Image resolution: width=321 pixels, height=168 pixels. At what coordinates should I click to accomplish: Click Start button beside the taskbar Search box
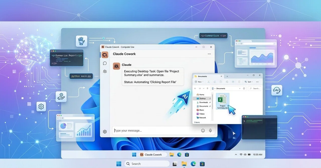119,164
